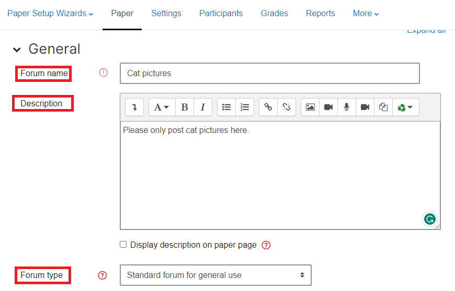Open the Forum type dropdown
455x291 pixels.
[215, 275]
